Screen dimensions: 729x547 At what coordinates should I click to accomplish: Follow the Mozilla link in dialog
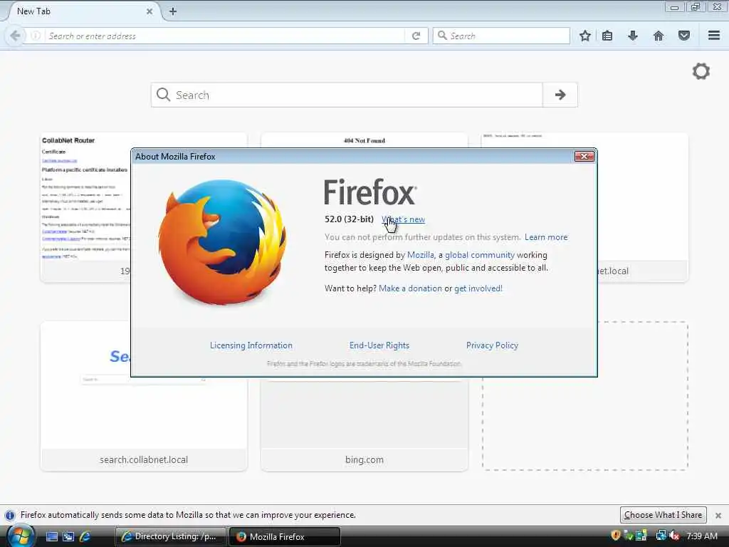[420, 255]
